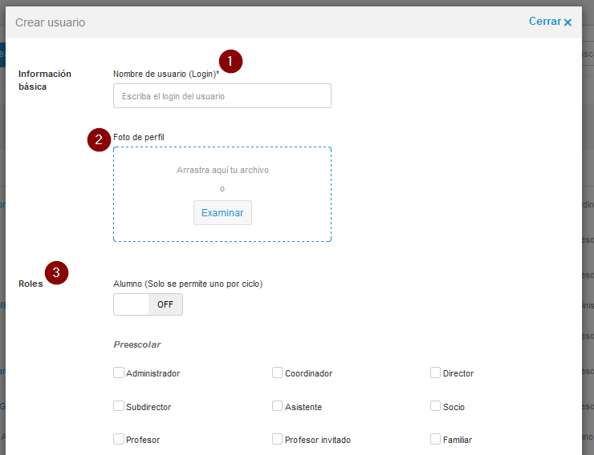Click the Crear usuario dialog title
Image resolution: width=594 pixels, height=455 pixels.
click(50, 22)
